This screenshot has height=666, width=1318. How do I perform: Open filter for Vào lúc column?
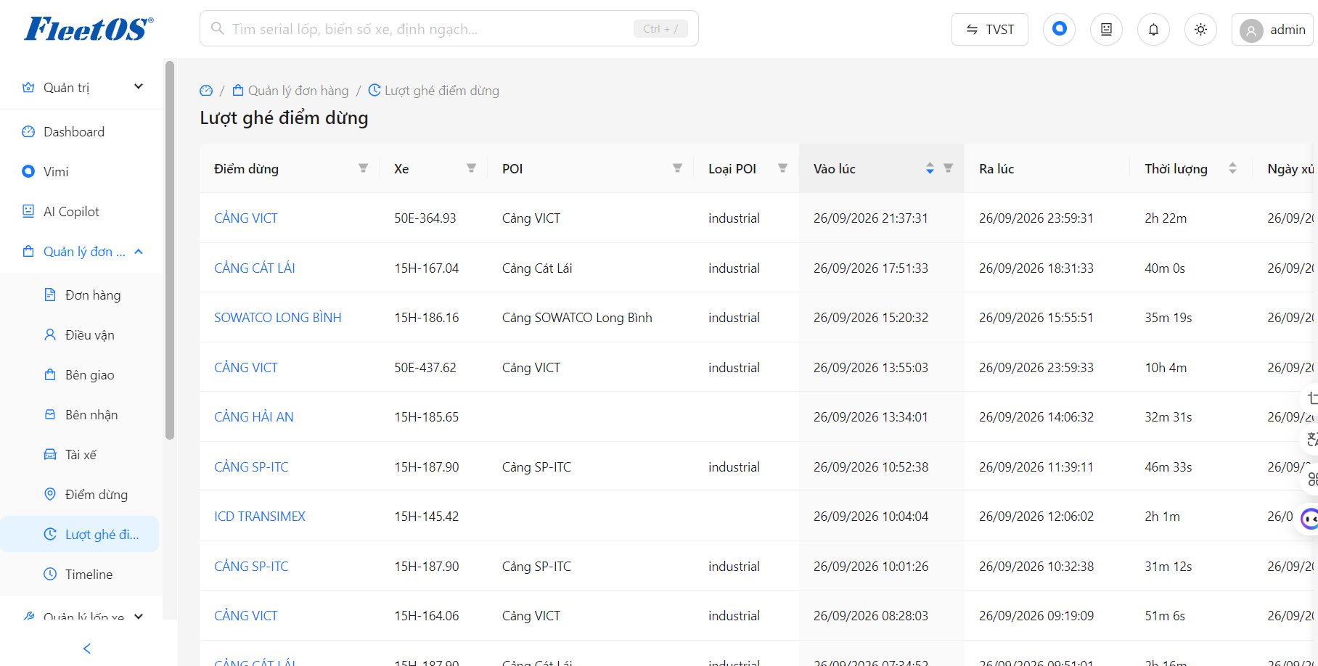pos(948,168)
